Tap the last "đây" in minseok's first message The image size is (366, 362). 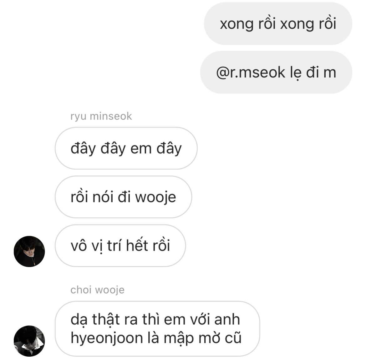(169, 149)
